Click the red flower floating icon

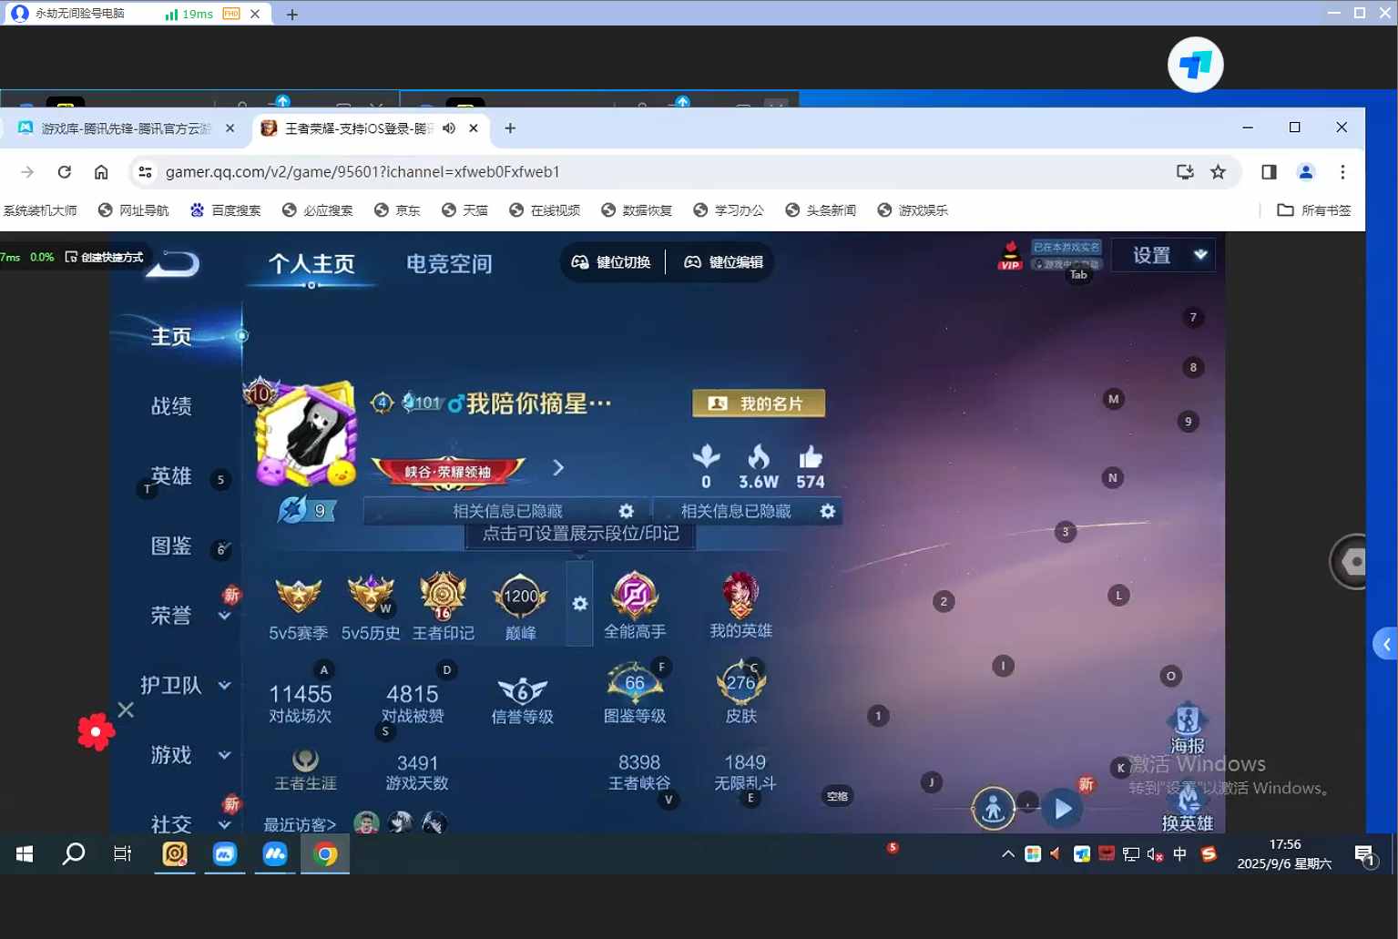point(96,731)
